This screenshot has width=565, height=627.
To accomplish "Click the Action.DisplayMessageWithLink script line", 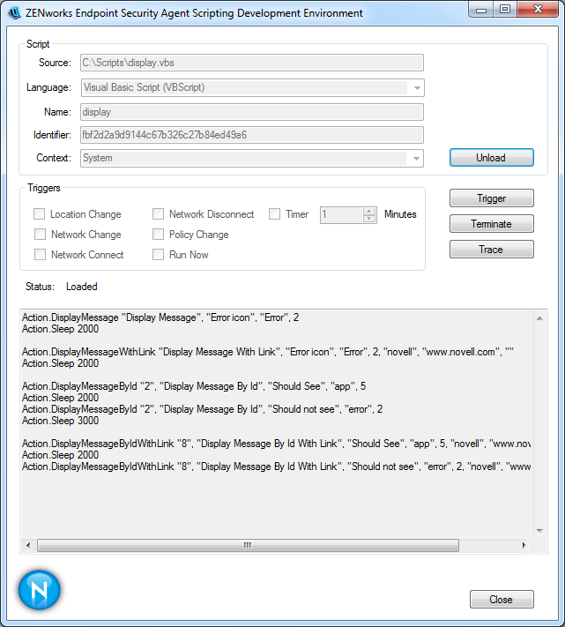I will 268,352.
